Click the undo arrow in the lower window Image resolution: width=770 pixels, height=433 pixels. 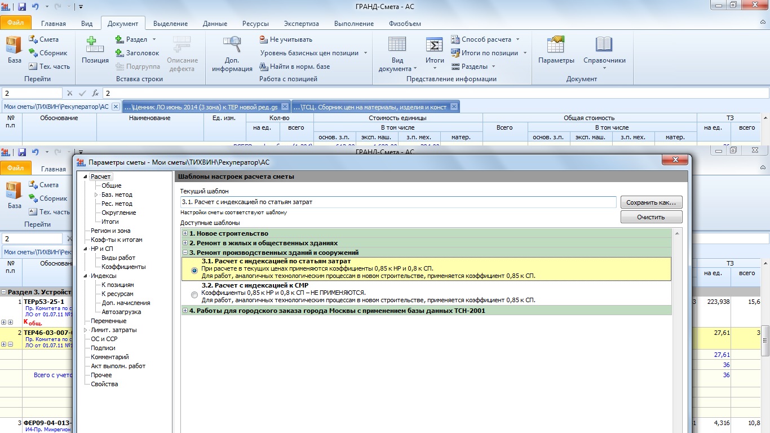coord(36,152)
